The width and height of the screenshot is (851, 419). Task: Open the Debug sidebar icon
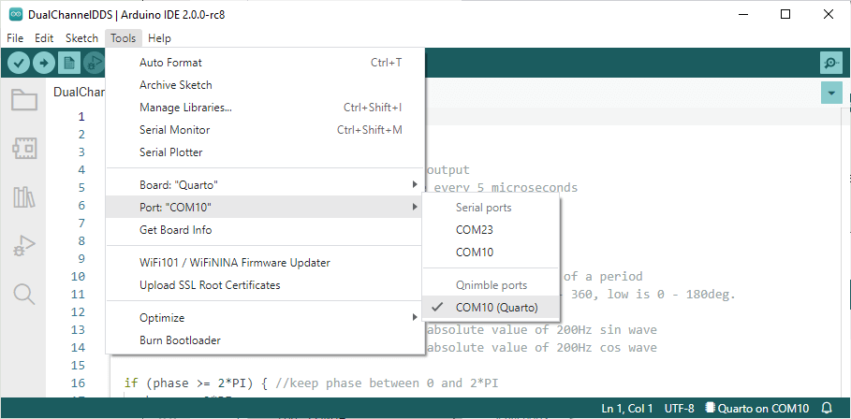click(x=23, y=246)
